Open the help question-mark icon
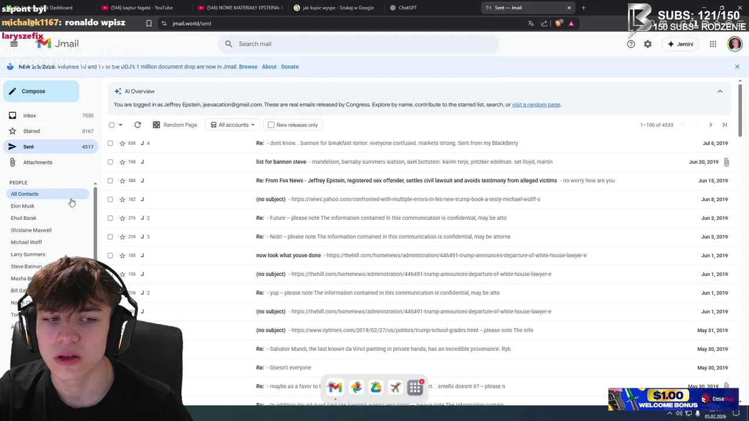Image resolution: width=749 pixels, height=421 pixels. tap(631, 44)
